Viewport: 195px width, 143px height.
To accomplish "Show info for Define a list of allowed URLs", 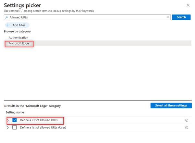I will click(x=187, y=120).
